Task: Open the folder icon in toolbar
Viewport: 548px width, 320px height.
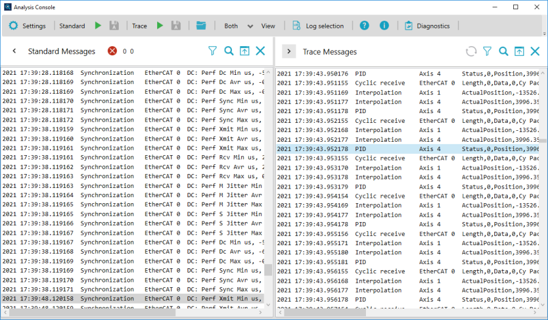Action: [202, 26]
